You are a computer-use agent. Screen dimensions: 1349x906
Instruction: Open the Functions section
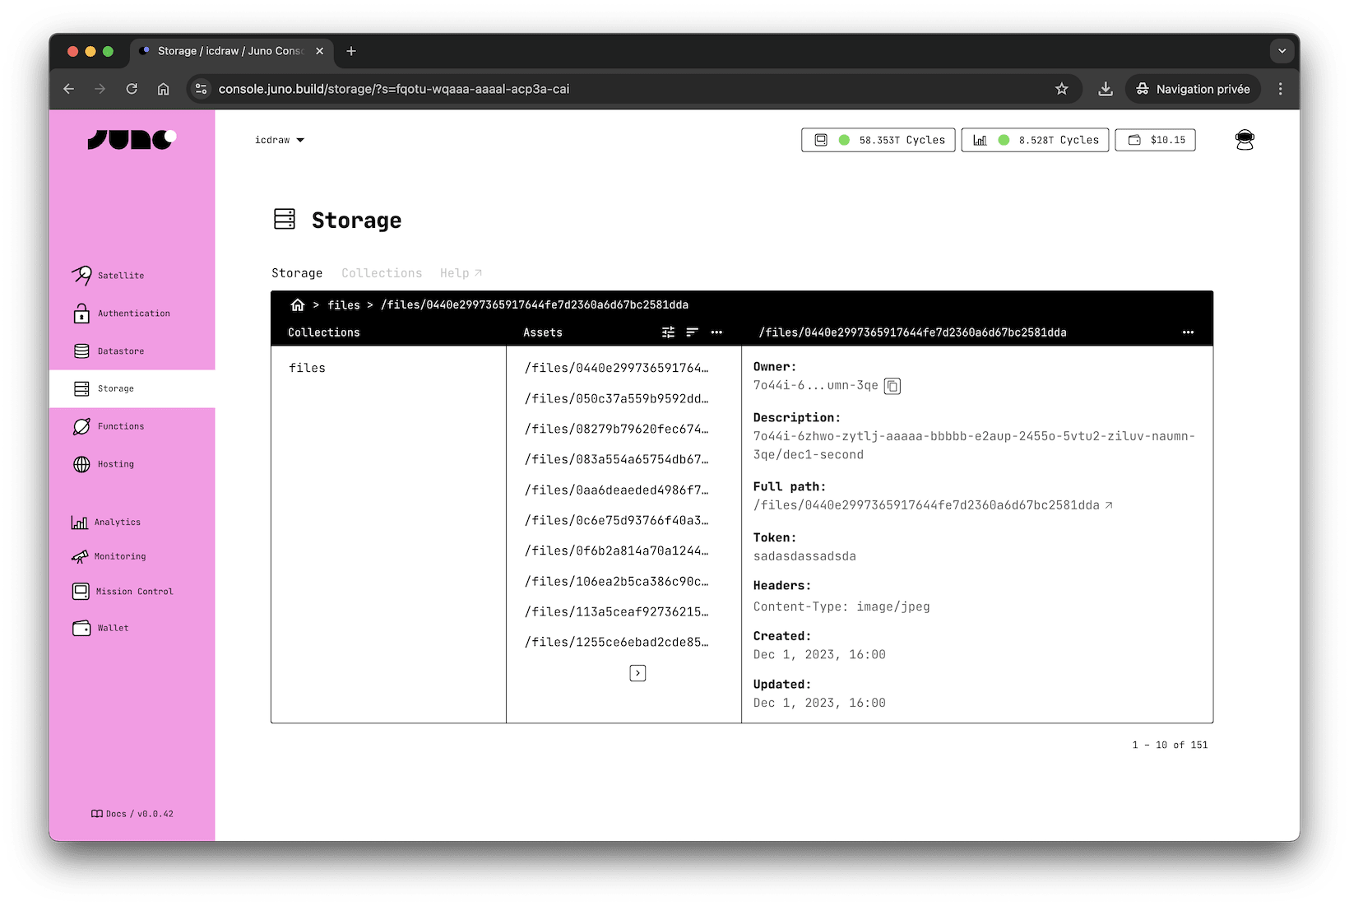[x=120, y=425]
